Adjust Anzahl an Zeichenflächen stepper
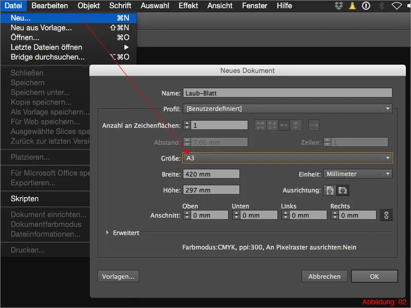Screen dimensions: 411x308 187,125
